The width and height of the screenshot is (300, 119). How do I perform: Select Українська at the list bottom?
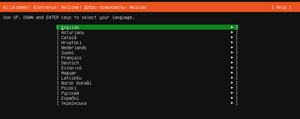(147, 103)
